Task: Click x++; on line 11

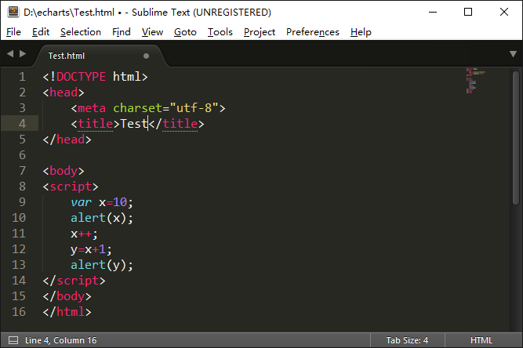Action: [x=84, y=234]
